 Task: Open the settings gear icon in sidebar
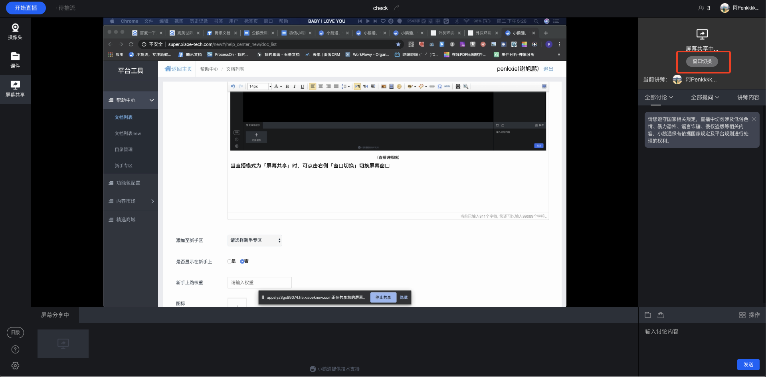[x=15, y=365]
